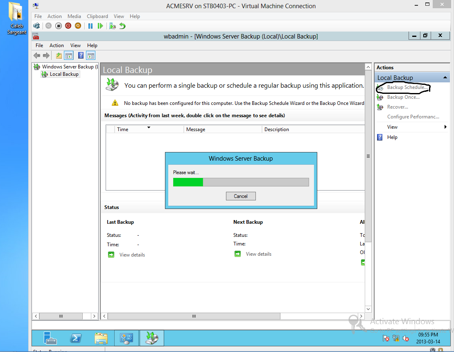This screenshot has width=454, height=352.
Task: Open Server Manager from the taskbar
Action: 50,338
